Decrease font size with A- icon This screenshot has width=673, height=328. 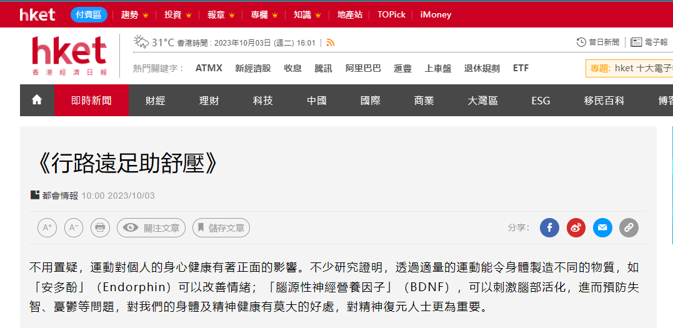[74, 228]
